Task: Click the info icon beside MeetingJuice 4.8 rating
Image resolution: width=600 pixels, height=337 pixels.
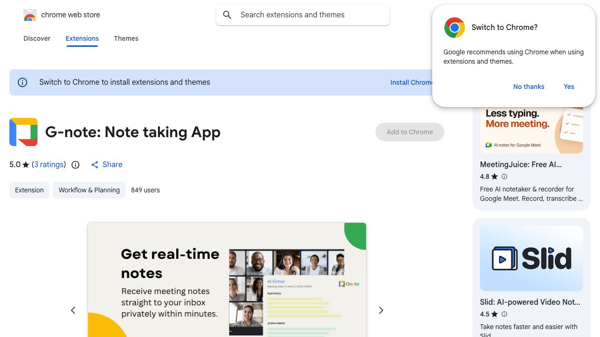Action: [504, 176]
